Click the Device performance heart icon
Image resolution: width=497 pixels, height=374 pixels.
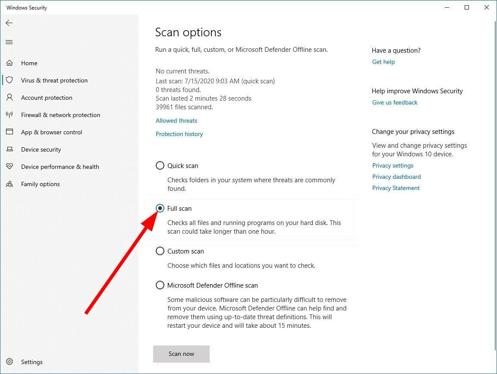click(9, 166)
